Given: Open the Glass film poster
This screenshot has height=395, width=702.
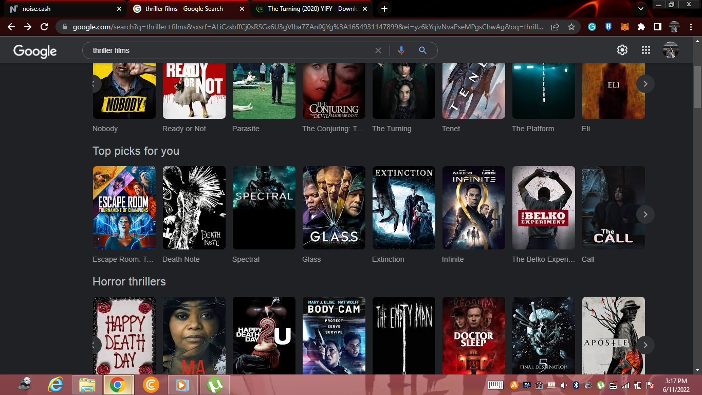Looking at the screenshot, I should [334, 208].
